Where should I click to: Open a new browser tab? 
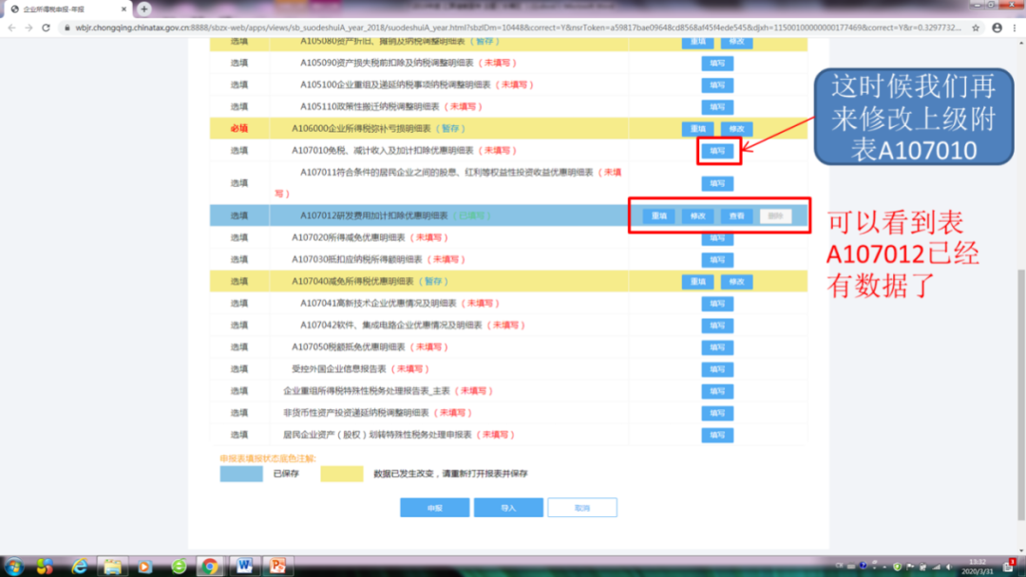point(144,9)
